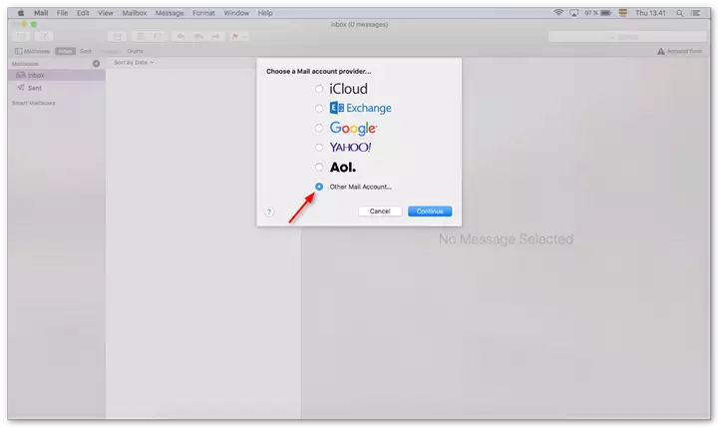This screenshot has width=718, height=427.
Task: Click the add mailbox plus icon
Action: 96,63
